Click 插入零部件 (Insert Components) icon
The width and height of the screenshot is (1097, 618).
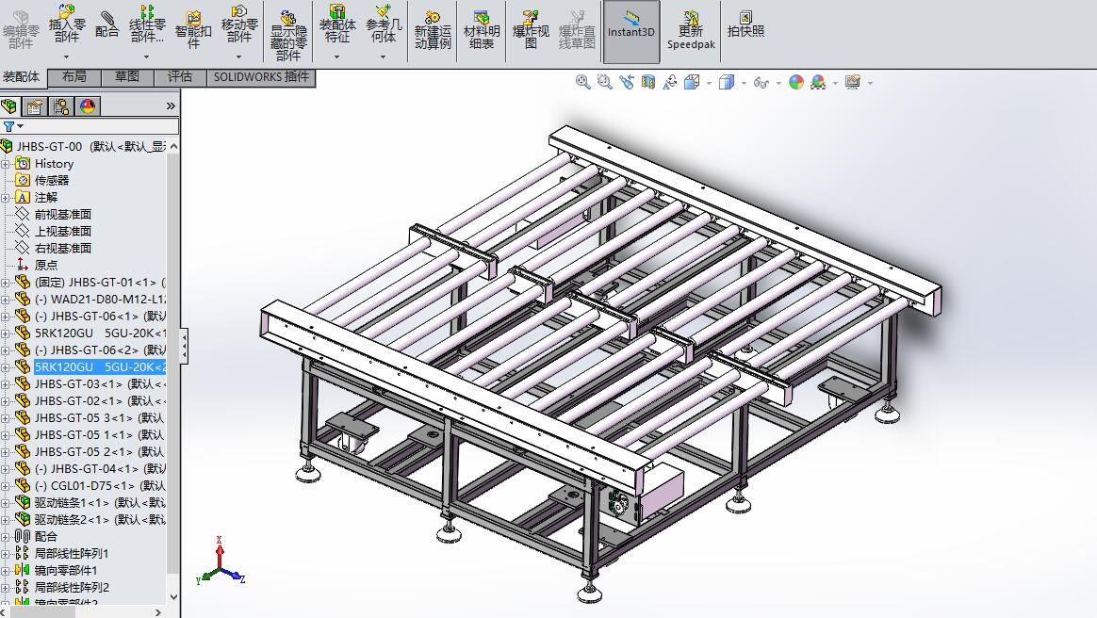pos(67,24)
